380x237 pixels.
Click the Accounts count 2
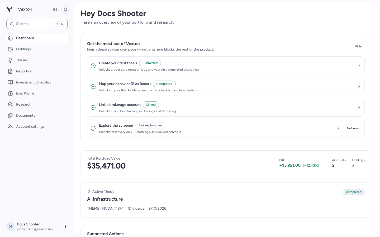333,165
